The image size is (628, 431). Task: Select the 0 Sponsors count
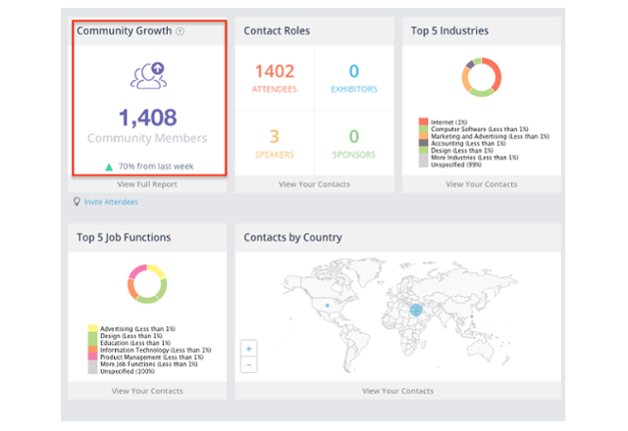pos(353,136)
